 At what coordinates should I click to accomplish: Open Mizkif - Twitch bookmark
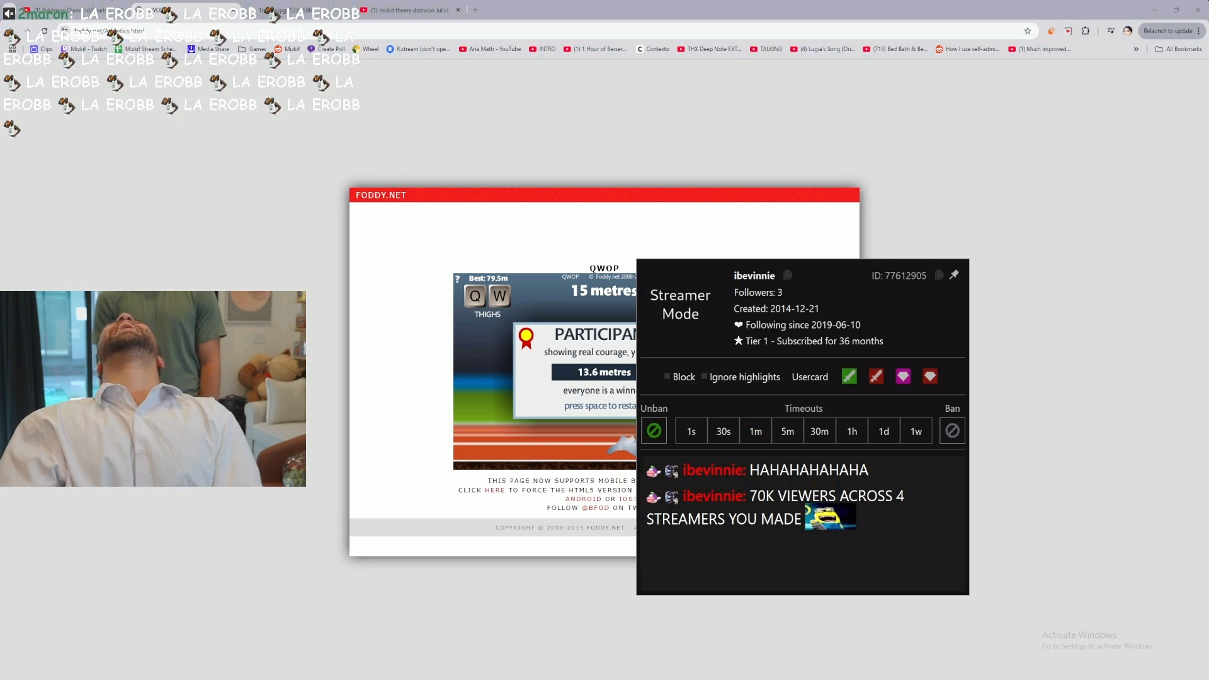tap(84, 49)
